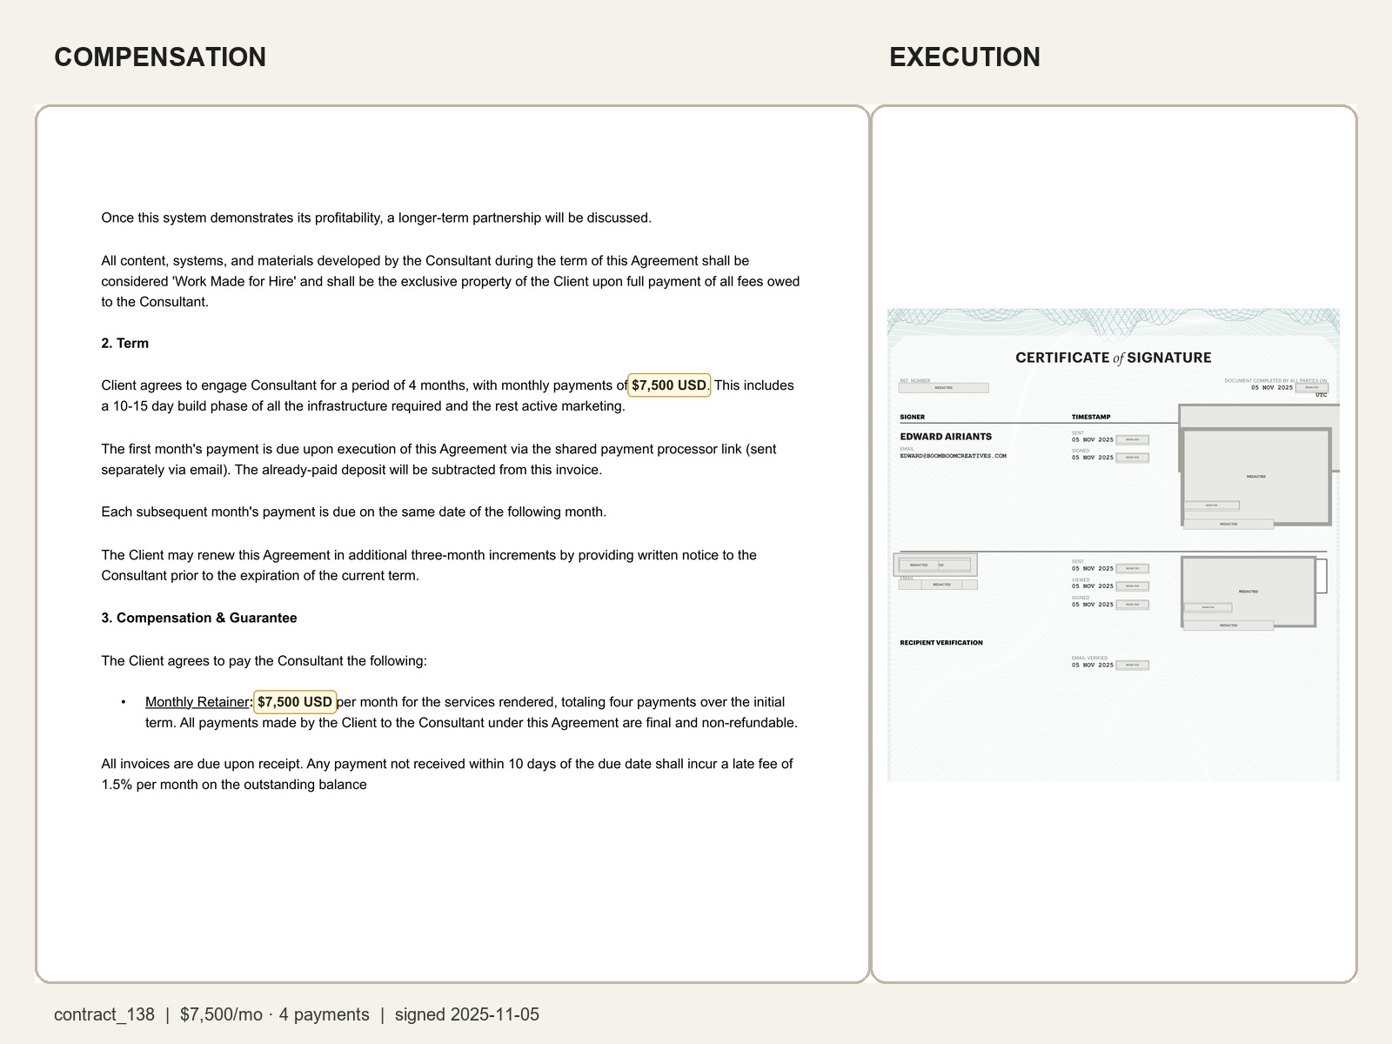The height and width of the screenshot is (1044, 1392).
Task: Click "The Client agrees to pay the Consultant" line
Action: click(x=264, y=661)
